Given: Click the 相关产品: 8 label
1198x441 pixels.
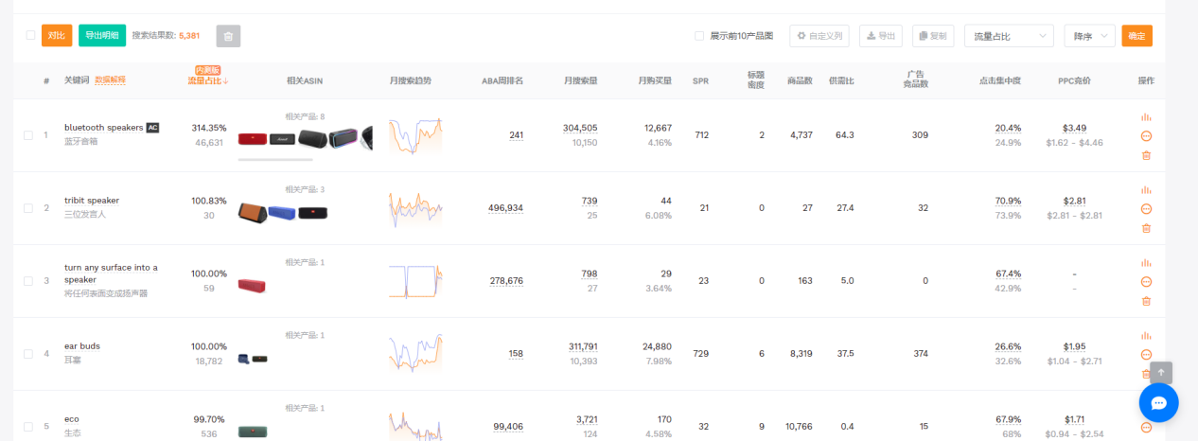Looking at the screenshot, I should click(305, 116).
